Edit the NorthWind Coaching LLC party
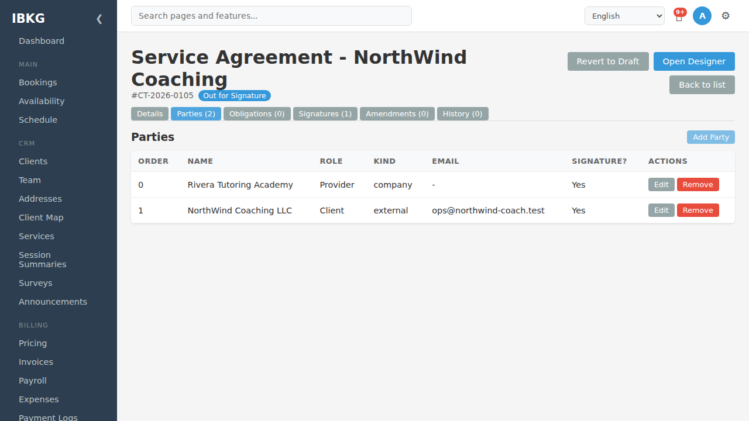 pos(661,210)
